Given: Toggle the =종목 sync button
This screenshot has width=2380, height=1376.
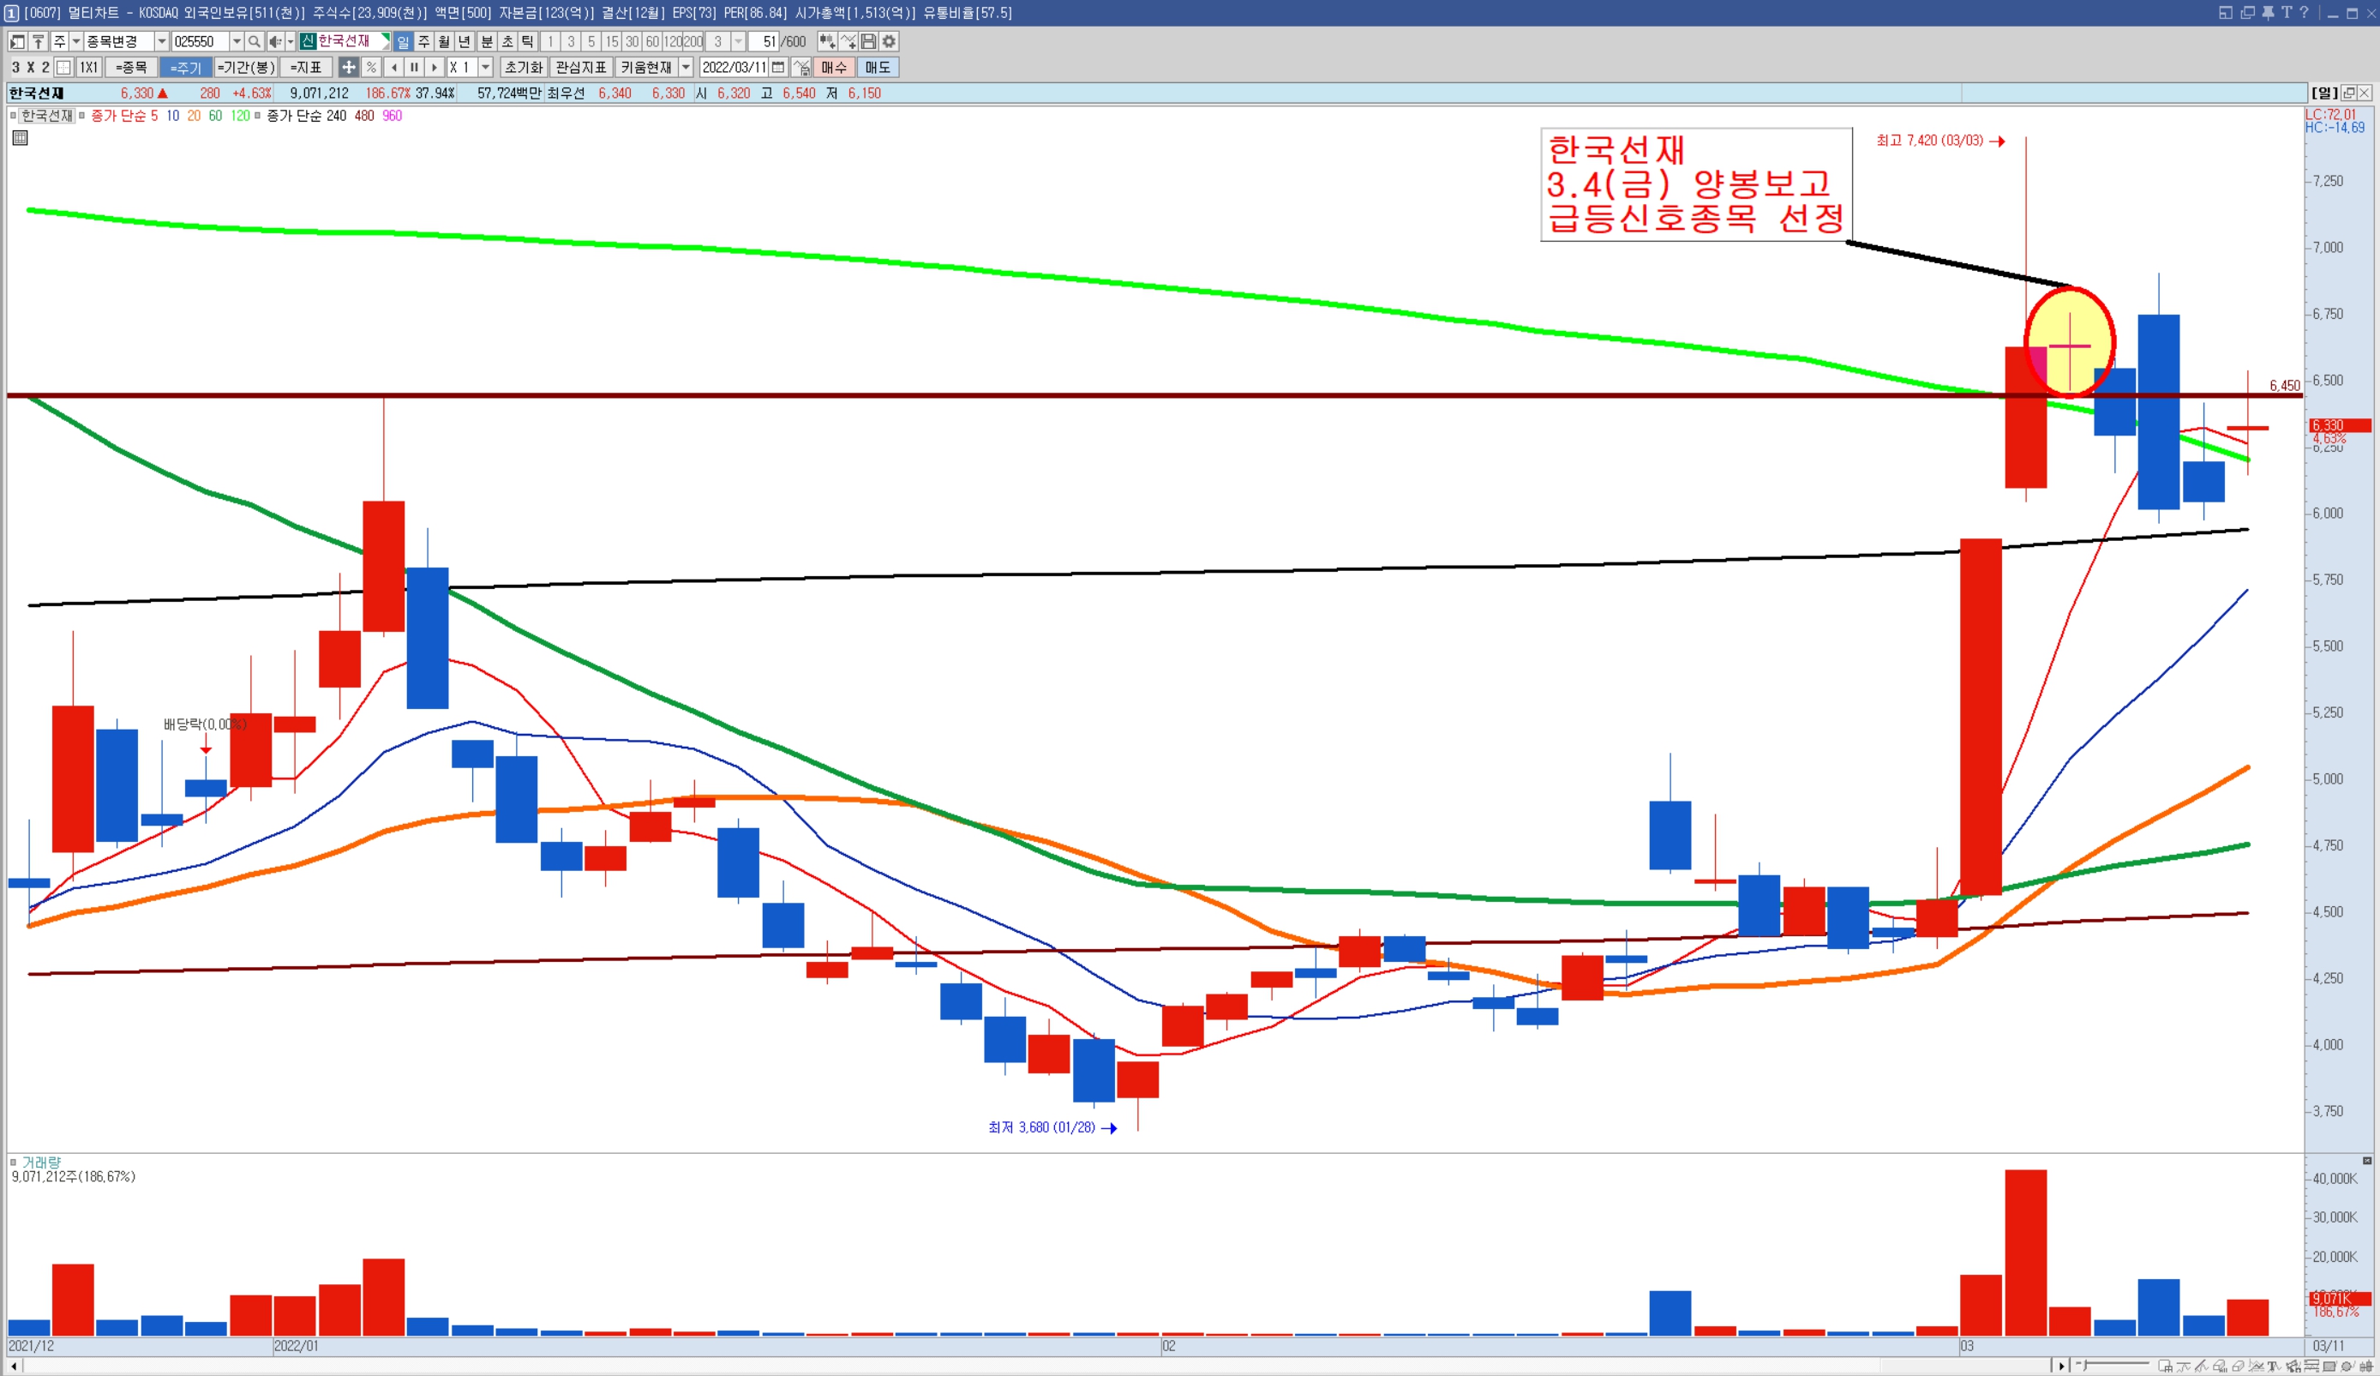Looking at the screenshot, I should click(x=131, y=67).
